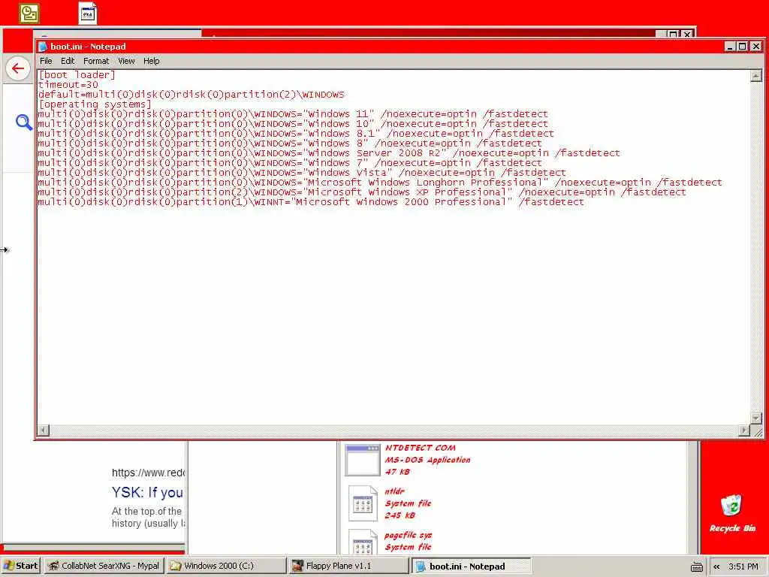Click the "Windows 10" boot entry line

click(293, 124)
